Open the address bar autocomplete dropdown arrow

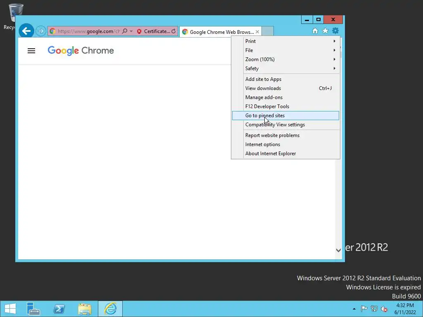[131, 31]
